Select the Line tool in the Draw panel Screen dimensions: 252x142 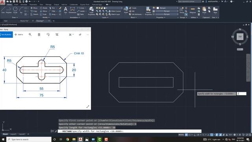(3, 10)
